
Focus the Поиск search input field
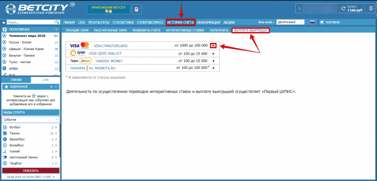31,22
